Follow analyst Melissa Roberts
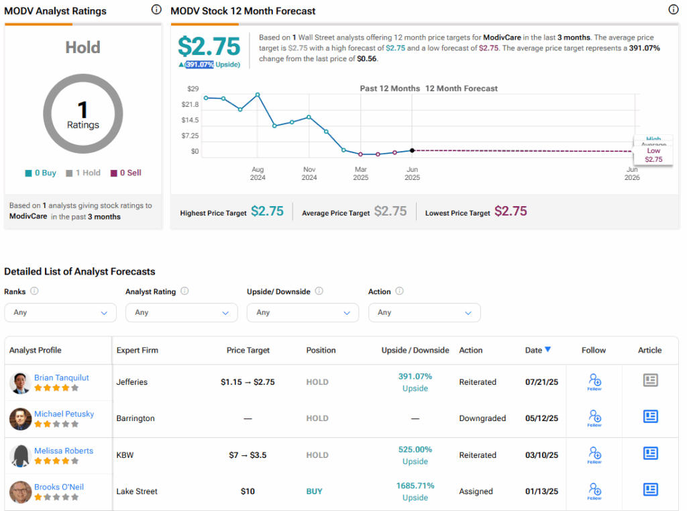This screenshot has width=687, height=511. (x=594, y=455)
